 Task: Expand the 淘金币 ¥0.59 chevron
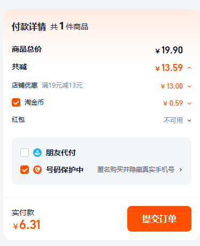(x=189, y=104)
